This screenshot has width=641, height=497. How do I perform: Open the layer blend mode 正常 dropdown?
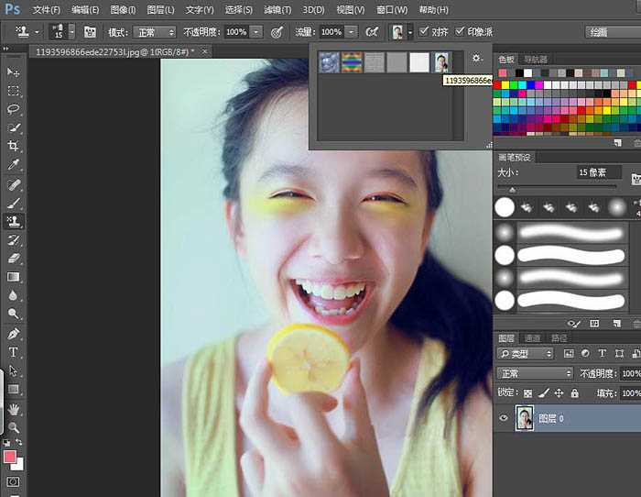point(535,374)
